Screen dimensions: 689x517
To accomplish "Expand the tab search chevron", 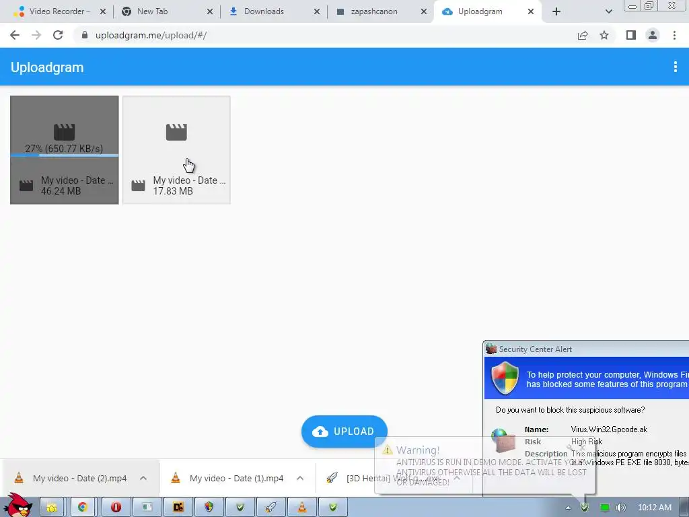I will [608, 12].
